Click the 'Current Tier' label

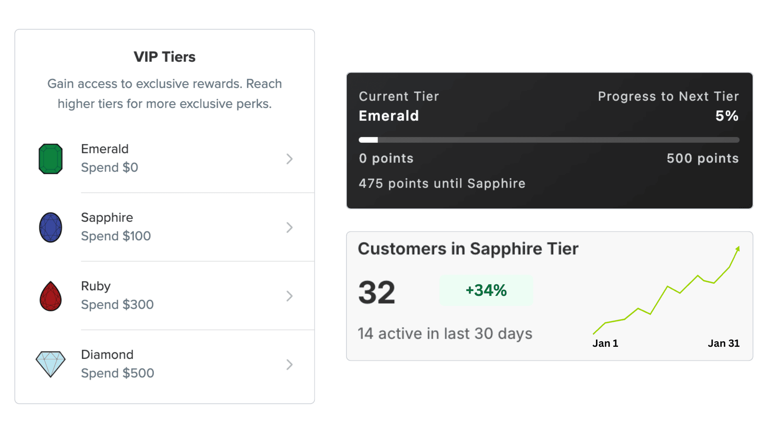[x=399, y=96]
